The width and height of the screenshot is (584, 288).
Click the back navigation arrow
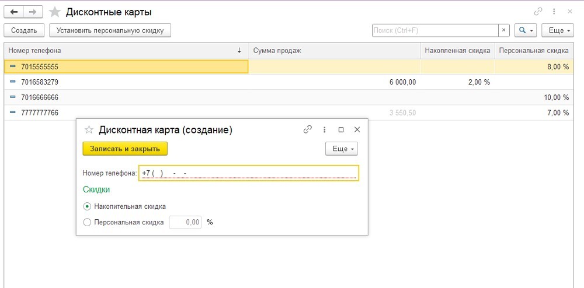click(x=14, y=12)
